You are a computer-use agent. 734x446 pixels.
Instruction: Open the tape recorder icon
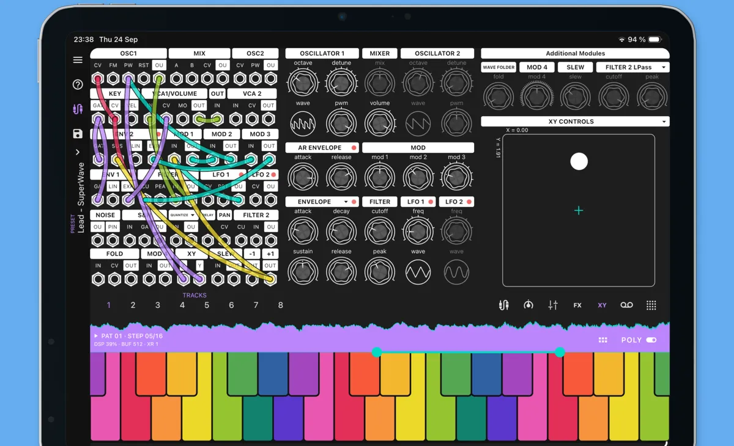click(626, 305)
